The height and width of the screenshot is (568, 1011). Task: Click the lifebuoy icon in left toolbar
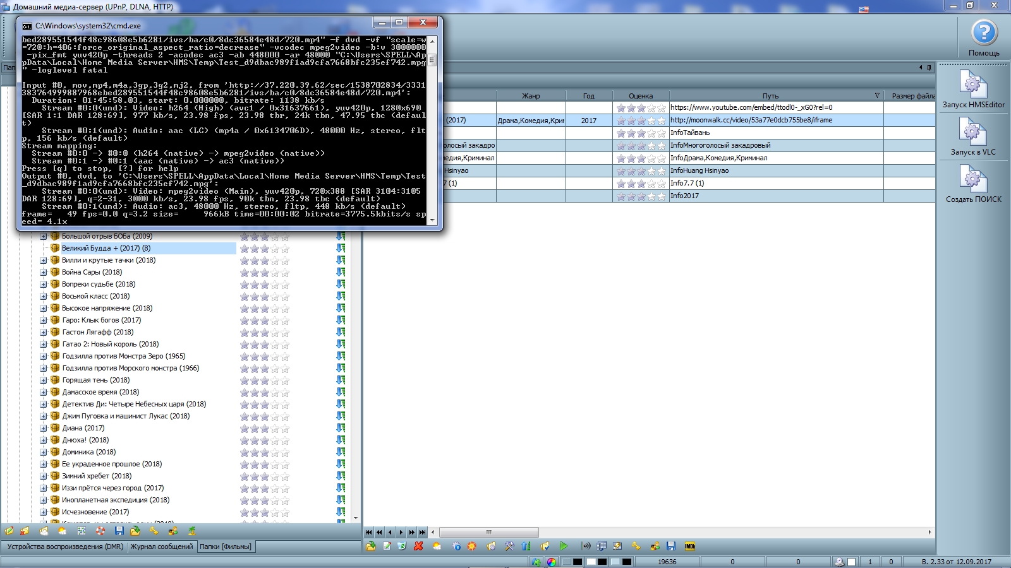click(100, 531)
